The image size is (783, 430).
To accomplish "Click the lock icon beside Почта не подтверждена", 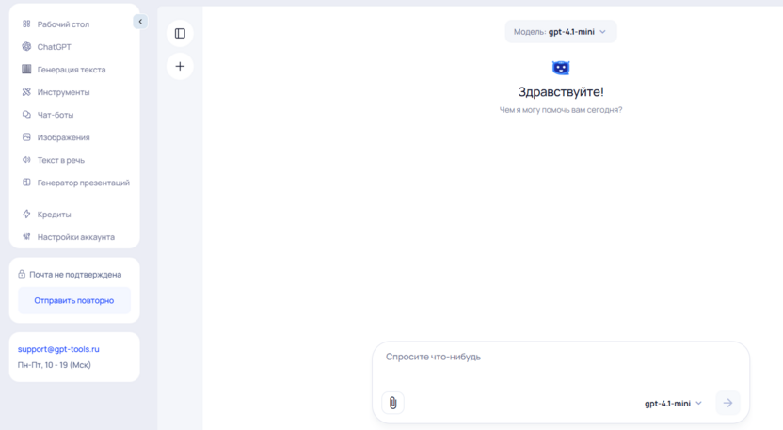I will click(x=22, y=274).
